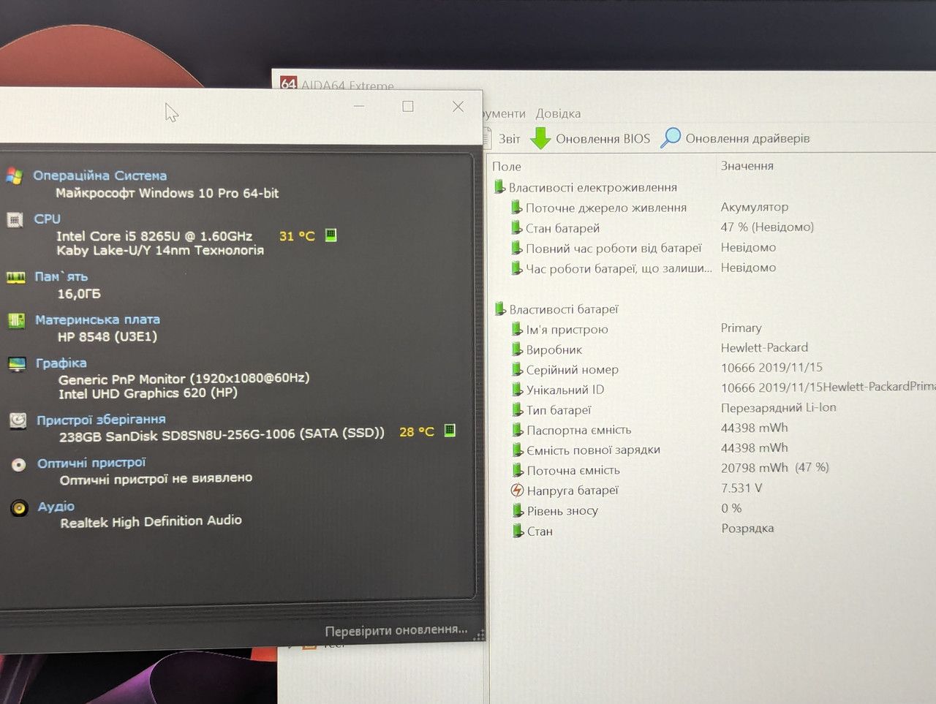Image resolution: width=936 pixels, height=704 pixels.
Task: Click the Realtek High Definition Audio text
Action: tap(151, 521)
